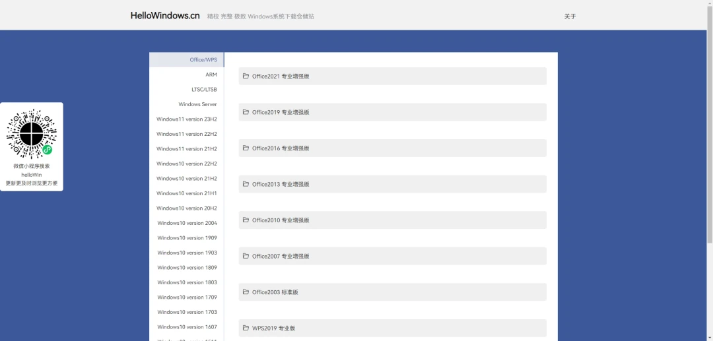This screenshot has width=713, height=341.
Task: Select the Office/WPS sidebar tab
Action: 186,60
